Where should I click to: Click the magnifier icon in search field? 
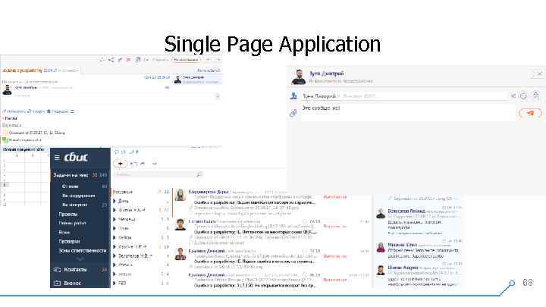199,174
